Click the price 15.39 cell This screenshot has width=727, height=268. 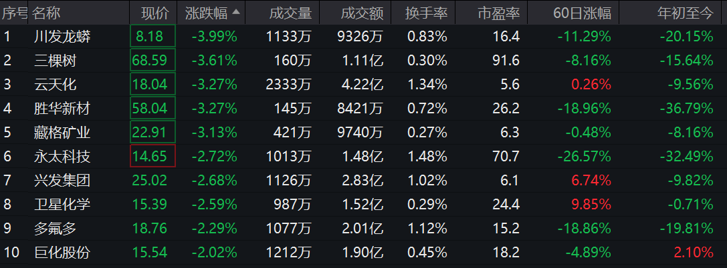click(x=150, y=205)
